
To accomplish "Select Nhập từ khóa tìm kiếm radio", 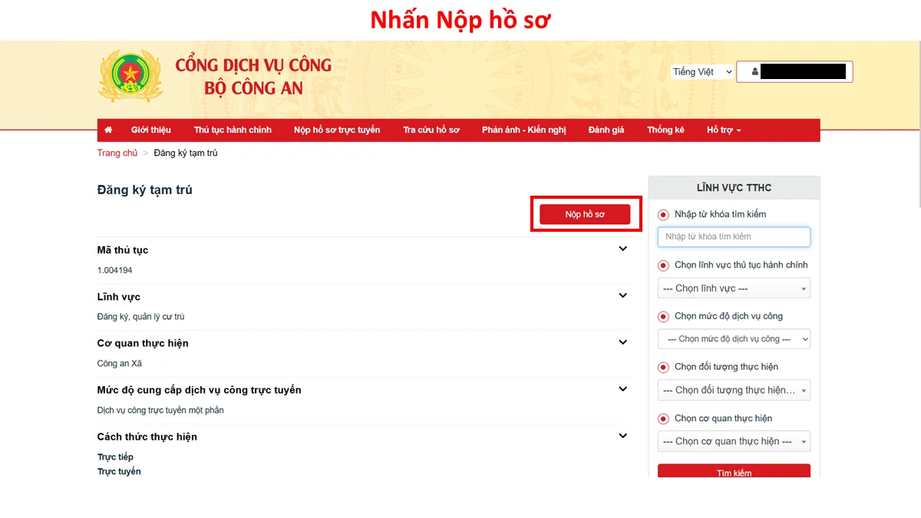I will point(663,215).
